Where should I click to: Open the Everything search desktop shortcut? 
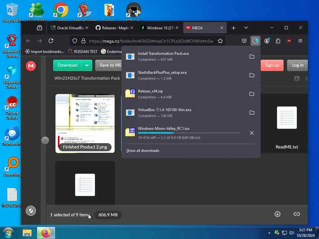(x=12, y=167)
